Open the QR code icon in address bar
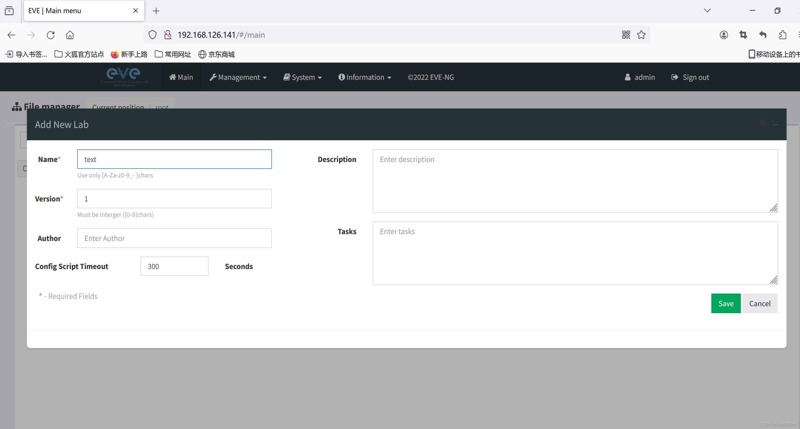 click(626, 35)
